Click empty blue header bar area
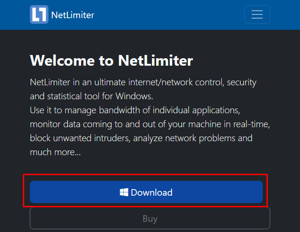 (168, 15)
